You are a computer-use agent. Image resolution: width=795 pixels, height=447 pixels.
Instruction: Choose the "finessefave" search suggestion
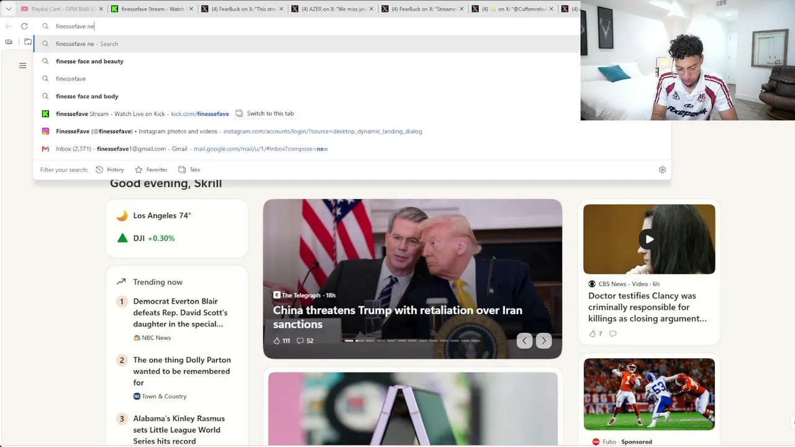(307, 79)
